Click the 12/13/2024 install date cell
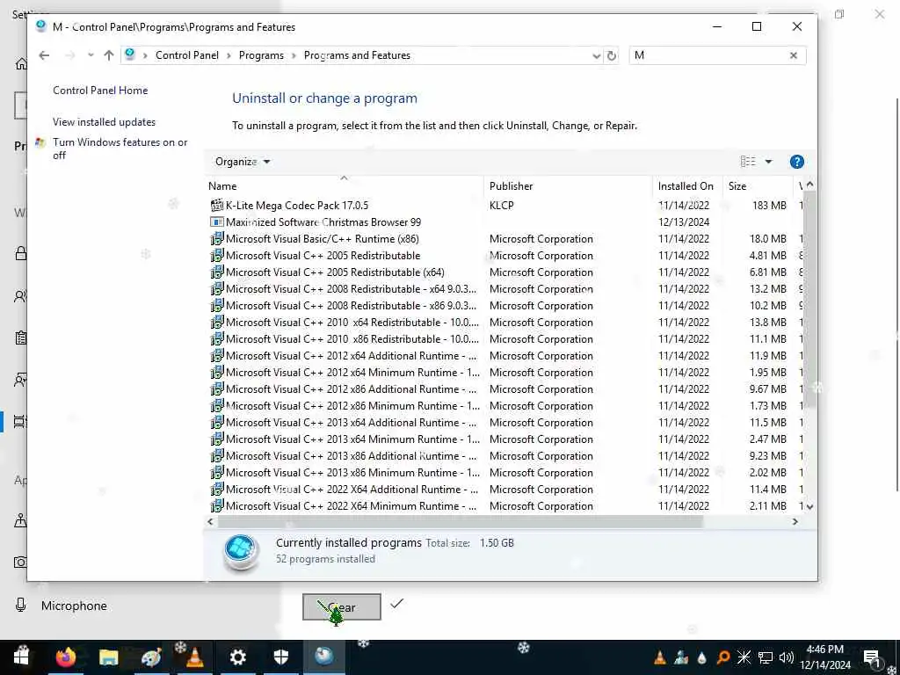Image resolution: width=900 pixels, height=675 pixels. [684, 222]
